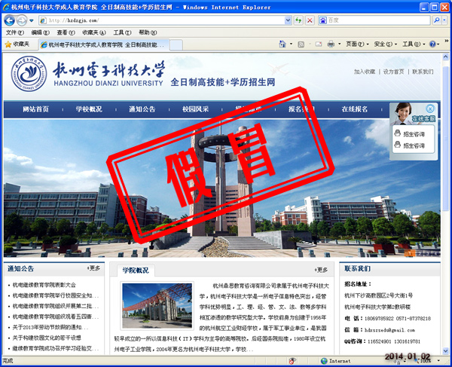Screen dimensions: 452x367
Task: Click the 设为首页 link
Action: pyautogui.click(x=393, y=72)
